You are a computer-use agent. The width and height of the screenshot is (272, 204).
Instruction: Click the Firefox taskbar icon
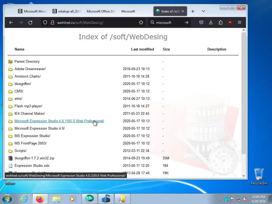tap(40, 199)
